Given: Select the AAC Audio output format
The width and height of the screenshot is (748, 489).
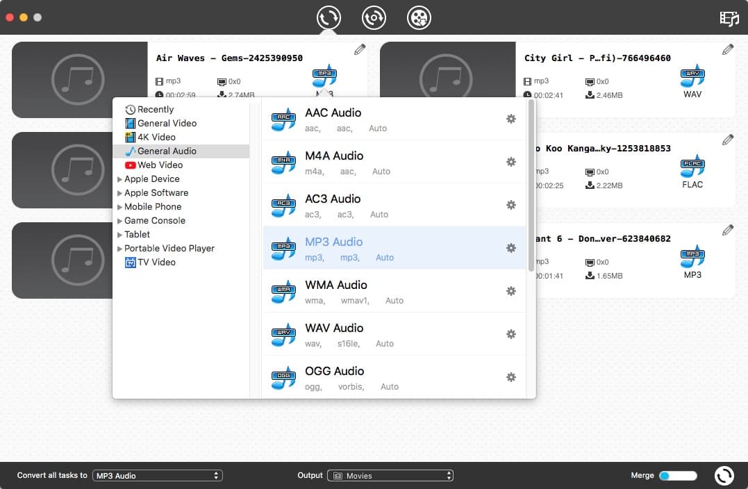Looking at the screenshot, I should (334, 113).
